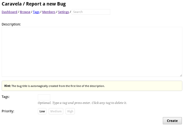
Task: Open the Settings navigation link
Action: [63, 12]
